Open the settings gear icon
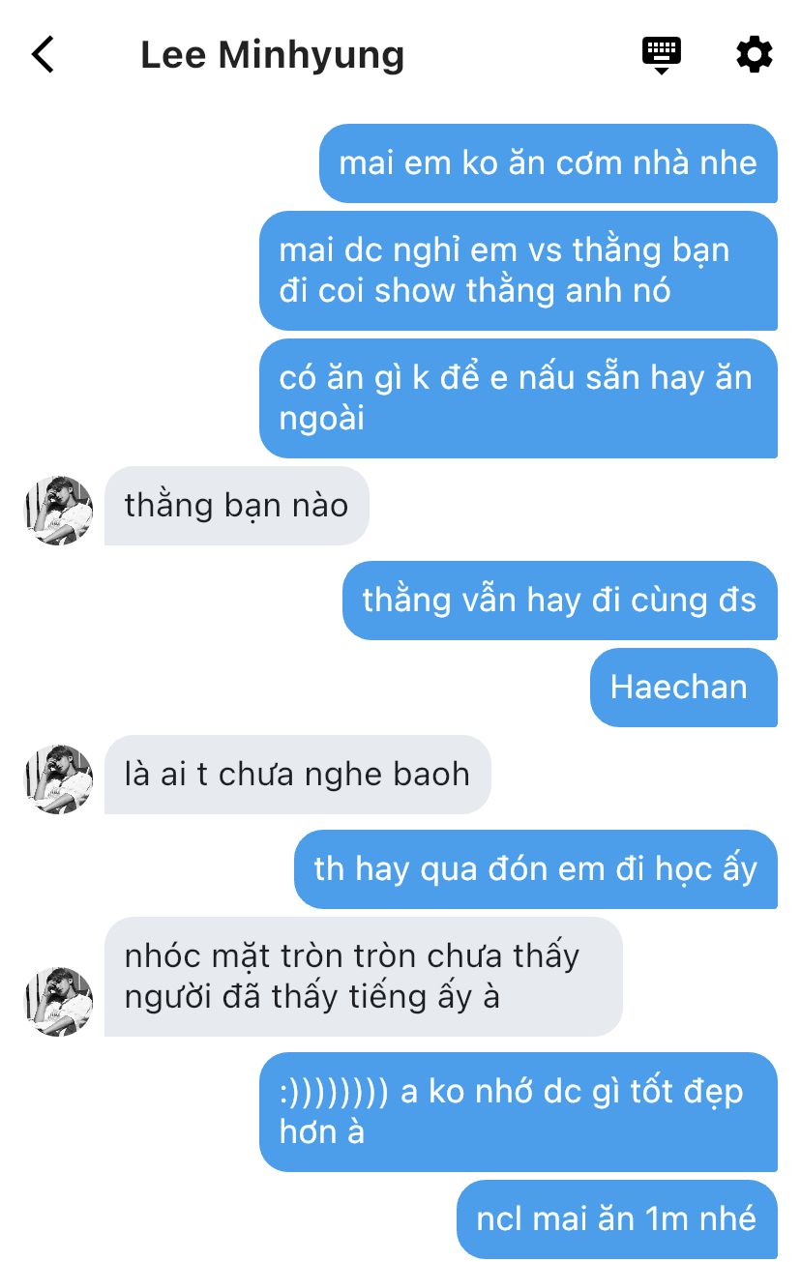Viewport: 801px width, 1262px height. 755,54
